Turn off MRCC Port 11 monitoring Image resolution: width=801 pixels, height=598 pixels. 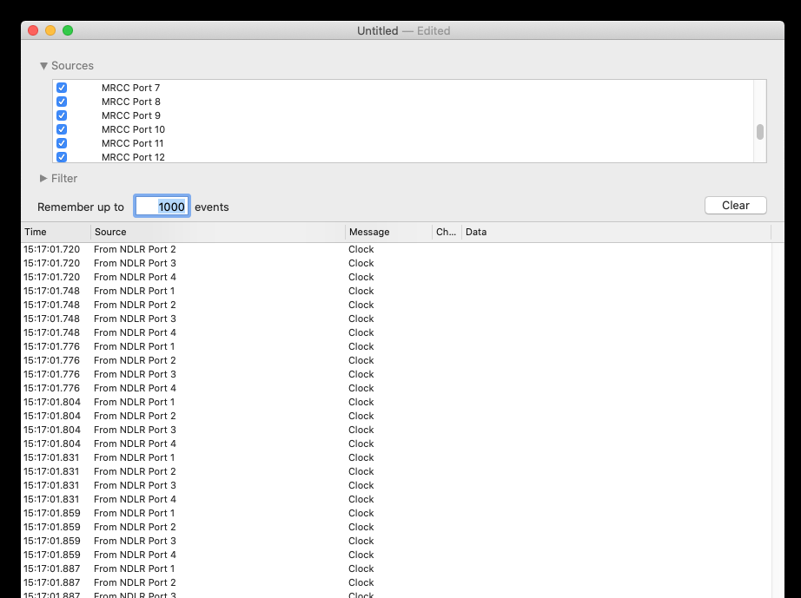point(62,143)
